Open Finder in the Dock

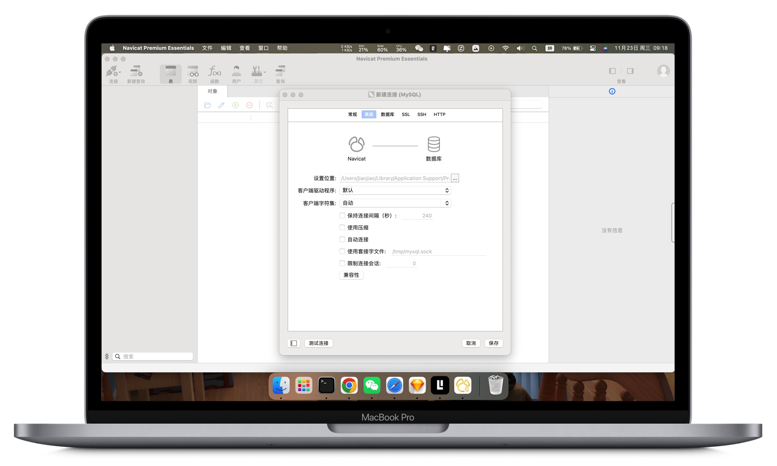[x=281, y=385]
